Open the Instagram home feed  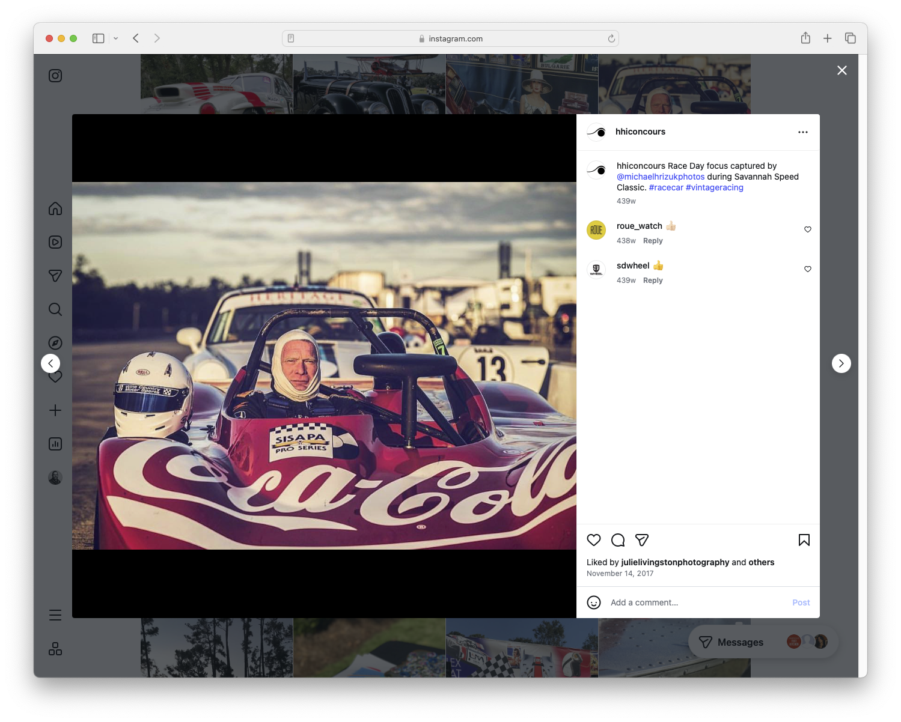click(x=55, y=208)
